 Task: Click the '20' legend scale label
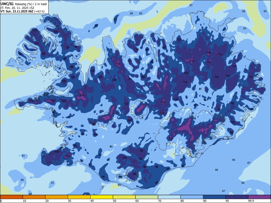[x=47, y=201]
